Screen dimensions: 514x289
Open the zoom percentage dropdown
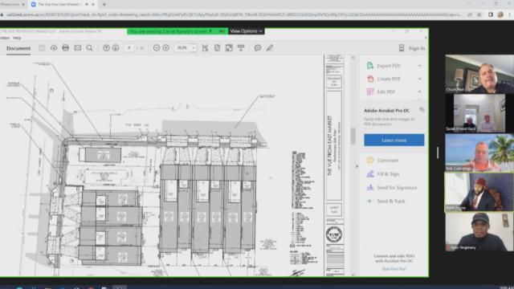coord(186,48)
